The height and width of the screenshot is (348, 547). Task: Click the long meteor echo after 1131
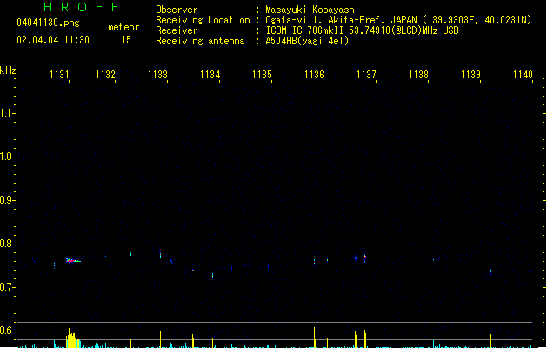point(73,260)
